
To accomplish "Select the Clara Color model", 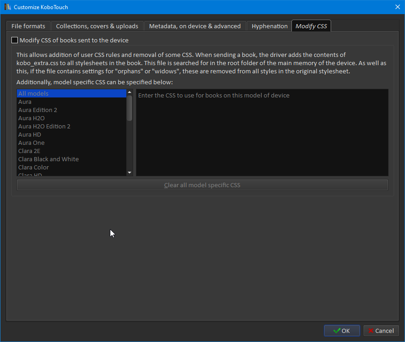I will coord(72,168).
